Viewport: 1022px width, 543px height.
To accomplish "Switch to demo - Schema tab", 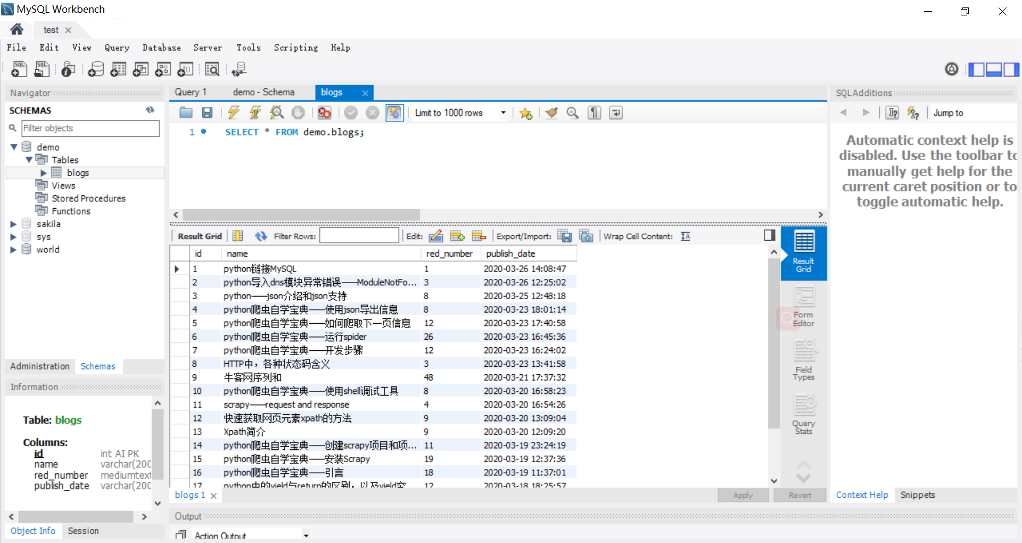I will [263, 92].
